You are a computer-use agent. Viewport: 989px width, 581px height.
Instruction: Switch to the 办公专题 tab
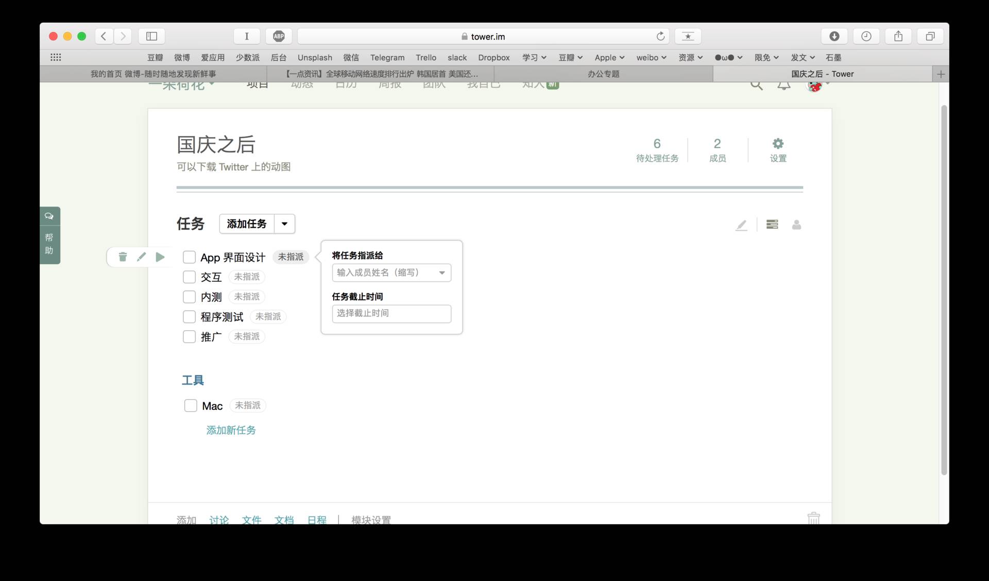(603, 74)
